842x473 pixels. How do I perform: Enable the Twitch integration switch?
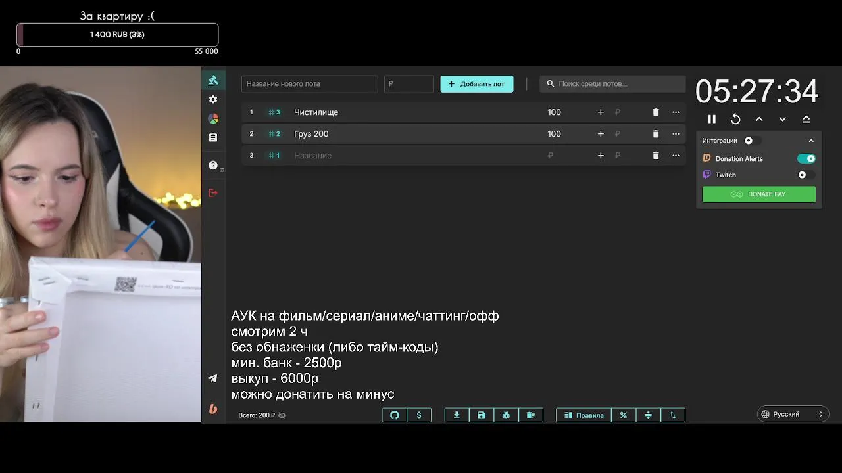(x=806, y=175)
